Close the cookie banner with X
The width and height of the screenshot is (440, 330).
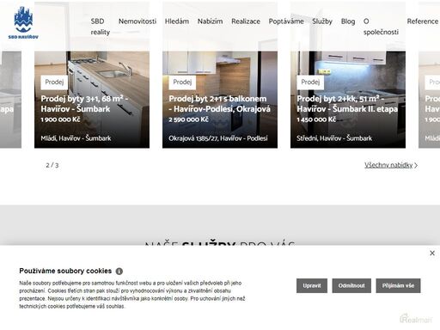tap(432, 253)
